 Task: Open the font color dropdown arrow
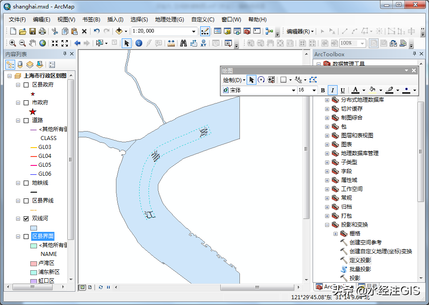pos(363,90)
